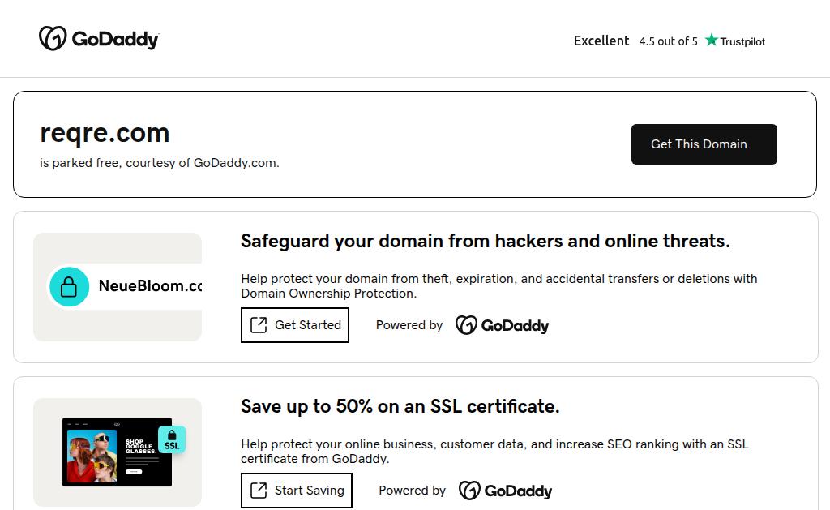Click the Safeguard your domain heading
The image size is (830, 510).
pyautogui.click(x=485, y=241)
